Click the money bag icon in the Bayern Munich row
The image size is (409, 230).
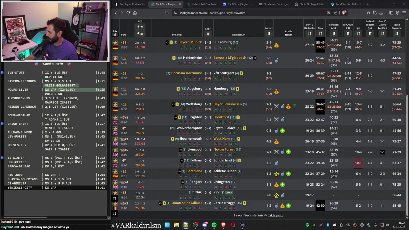click(x=276, y=45)
